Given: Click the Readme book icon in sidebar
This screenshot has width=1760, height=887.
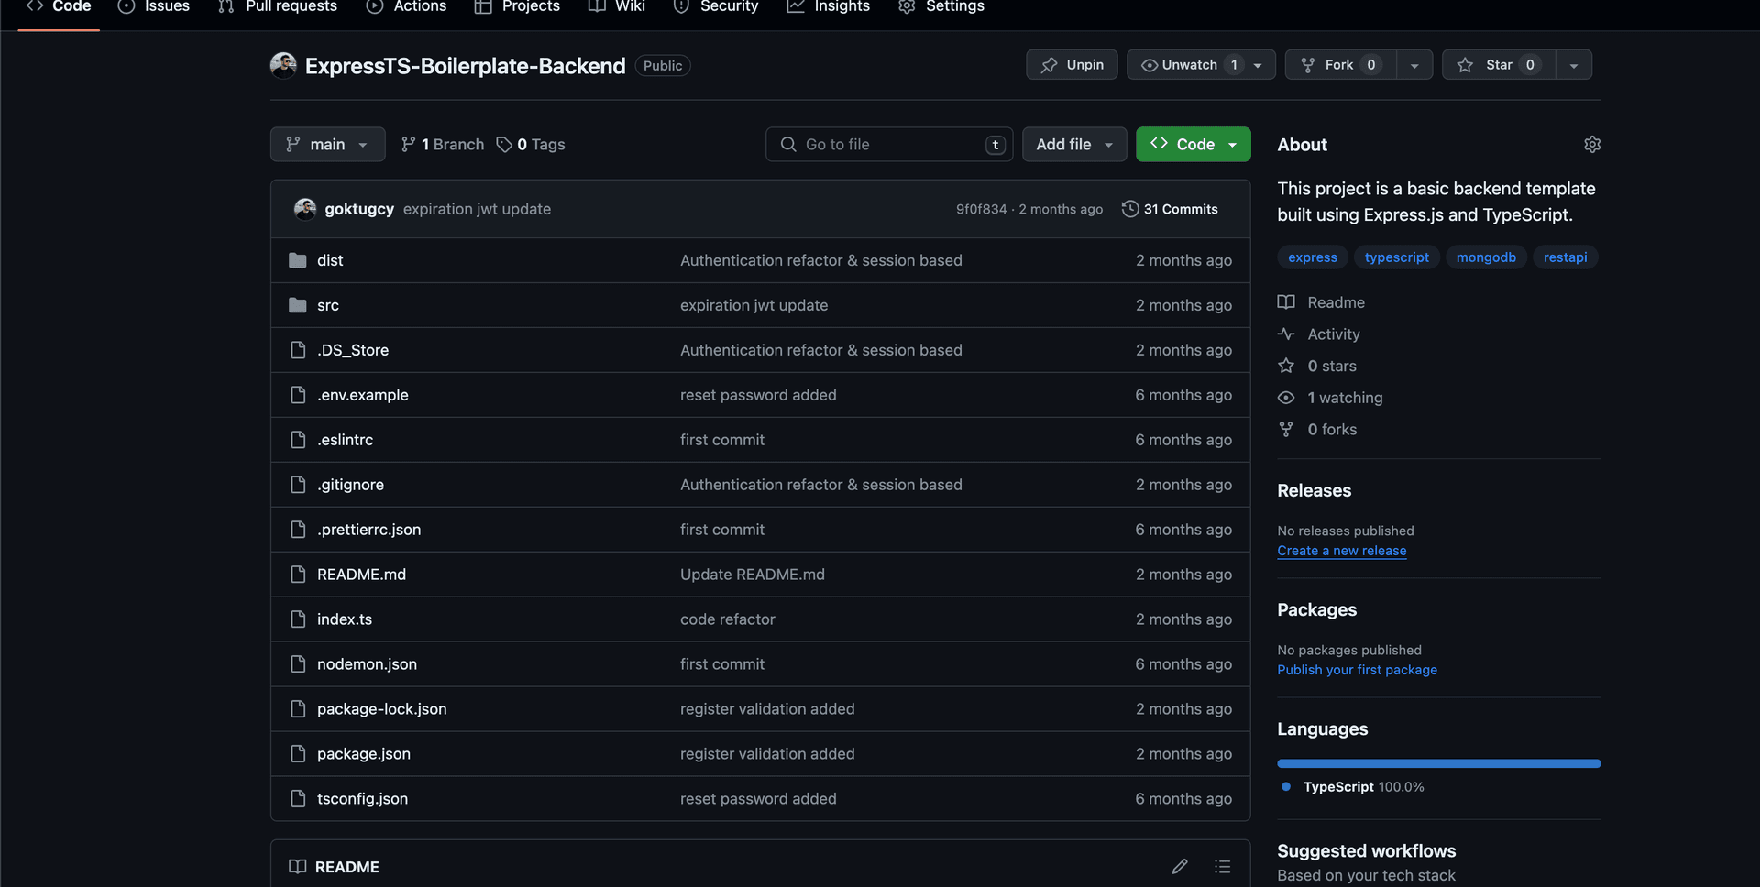Looking at the screenshot, I should tap(1286, 301).
